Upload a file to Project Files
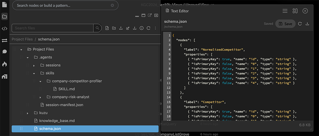Viewport: 319px width, 136px height. click(x=121, y=28)
